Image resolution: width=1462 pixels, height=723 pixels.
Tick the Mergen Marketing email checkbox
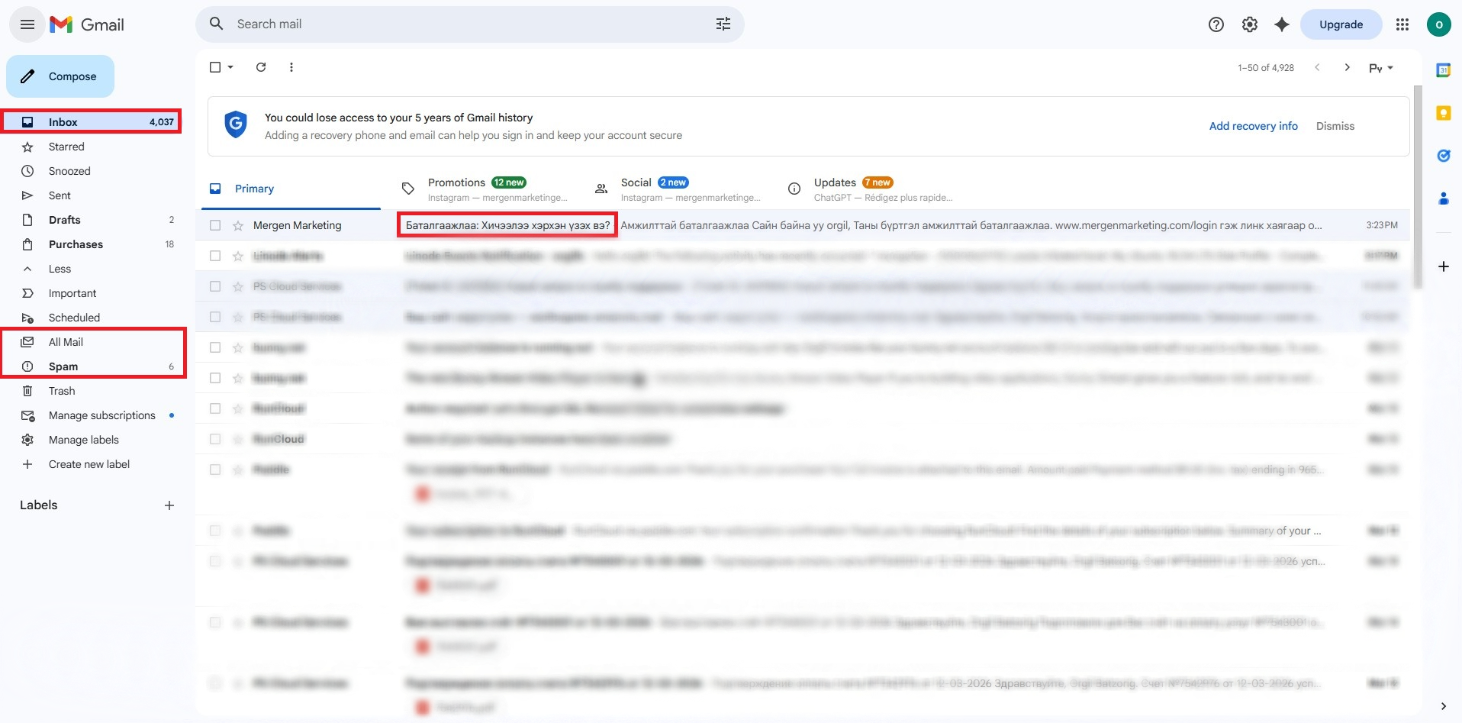(215, 225)
